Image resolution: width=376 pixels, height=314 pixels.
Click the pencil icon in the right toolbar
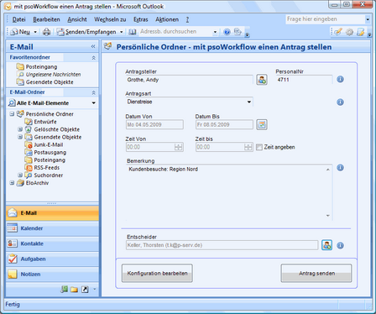coord(338,32)
